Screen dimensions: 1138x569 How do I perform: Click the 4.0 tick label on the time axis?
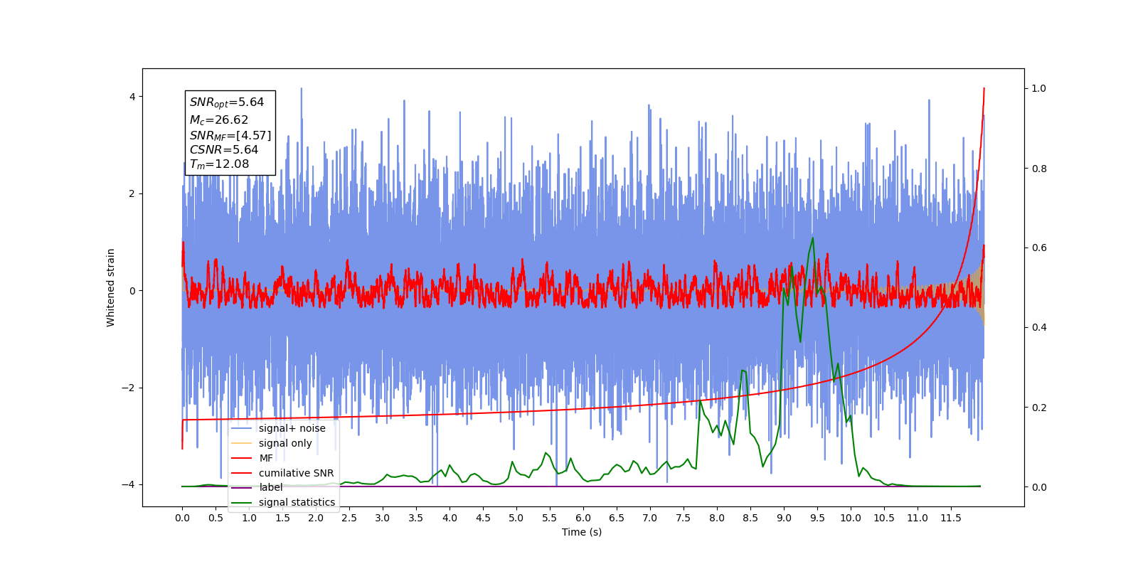pyautogui.click(x=450, y=518)
